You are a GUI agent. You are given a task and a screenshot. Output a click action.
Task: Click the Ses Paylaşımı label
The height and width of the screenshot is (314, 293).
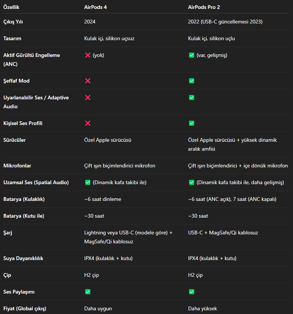pyautogui.click(x=19, y=292)
